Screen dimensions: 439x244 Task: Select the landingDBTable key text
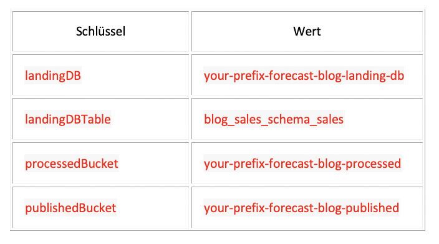click(x=68, y=119)
